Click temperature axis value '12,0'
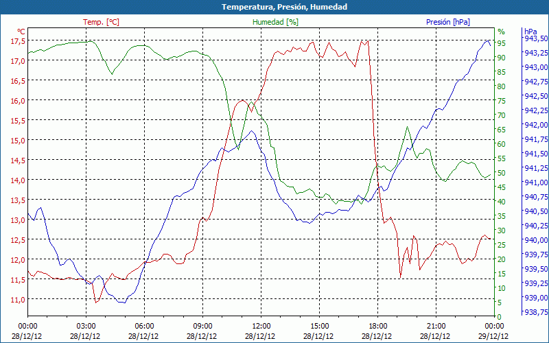Screen dimensions: 549x343 click(x=19, y=260)
